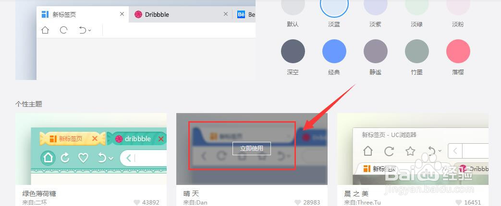Select the 淡蓝 light blue swatch

point(334,6)
